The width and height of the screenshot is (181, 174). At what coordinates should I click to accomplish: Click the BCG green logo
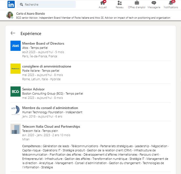coord(16,92)
